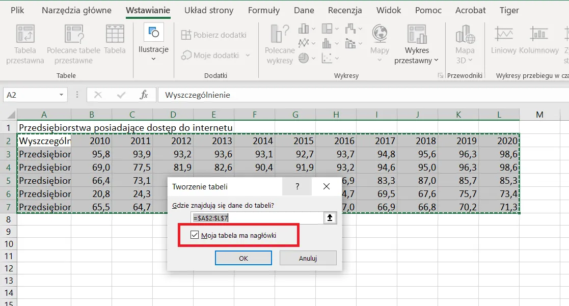Click the Polecane wykresy icon

click(x=279, y=34)
